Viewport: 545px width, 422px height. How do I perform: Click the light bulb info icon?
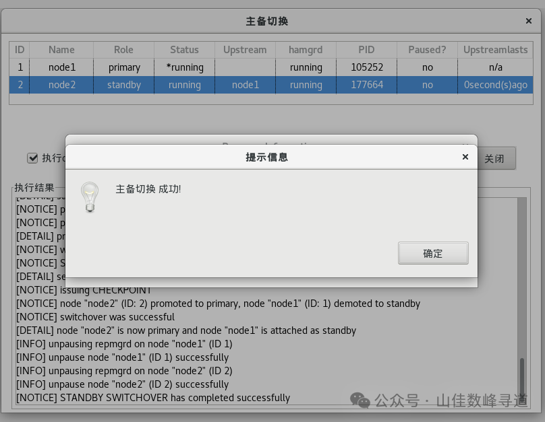coord(90,197)
